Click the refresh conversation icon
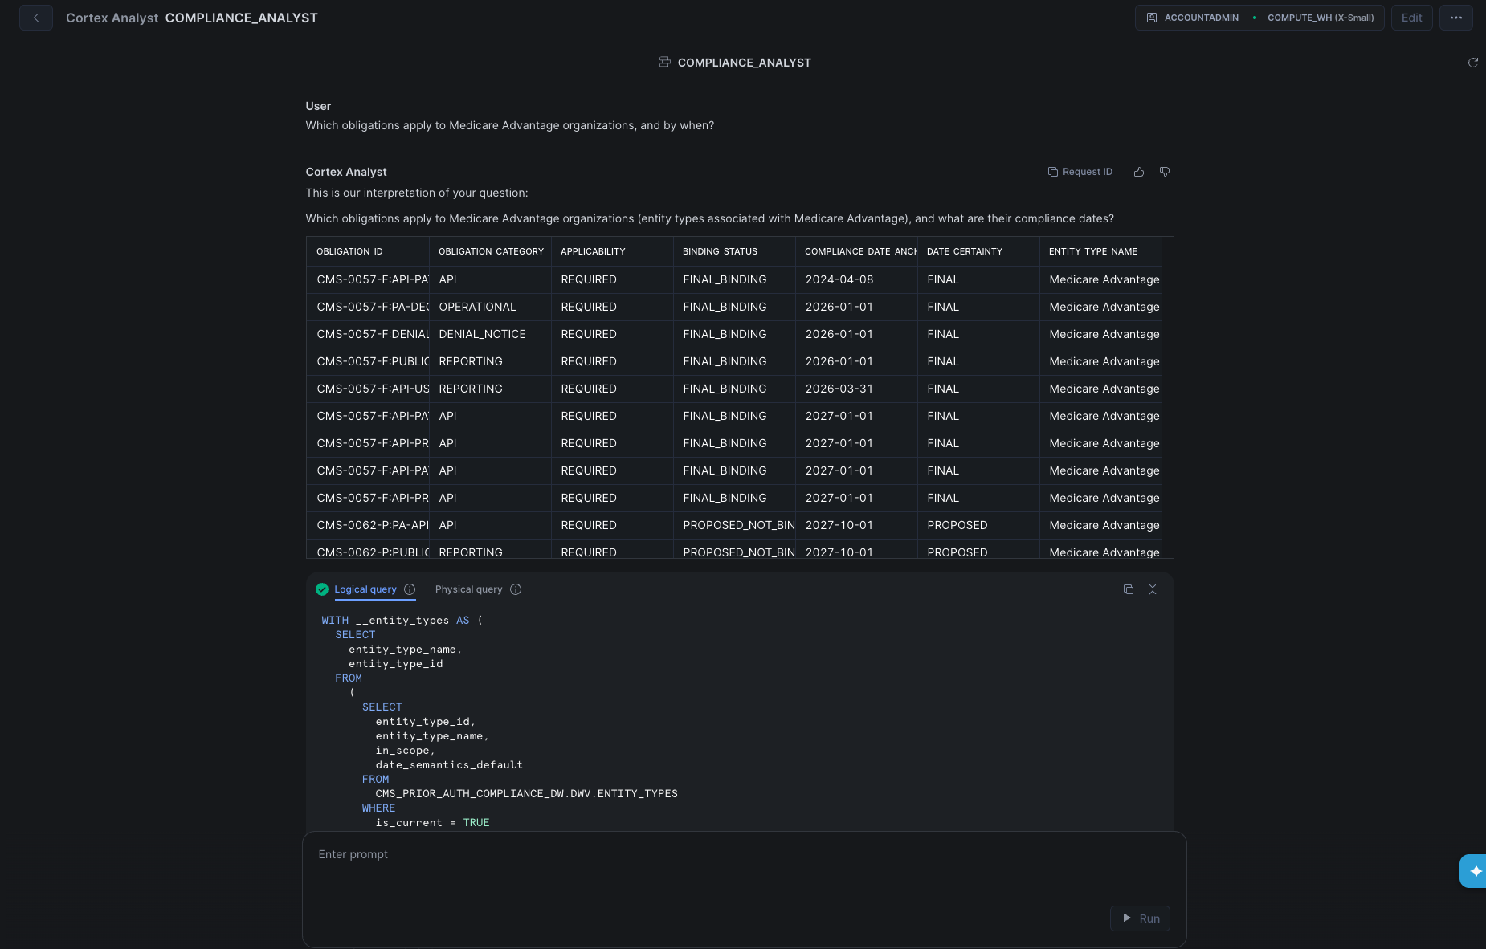 click(1473, 63)
